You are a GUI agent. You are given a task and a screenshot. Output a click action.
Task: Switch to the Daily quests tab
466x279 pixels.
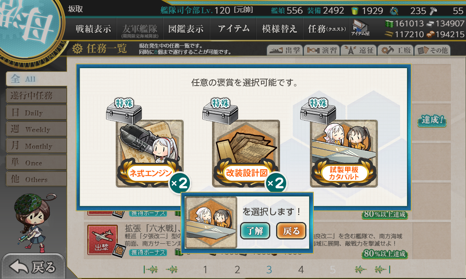(36, 113)
